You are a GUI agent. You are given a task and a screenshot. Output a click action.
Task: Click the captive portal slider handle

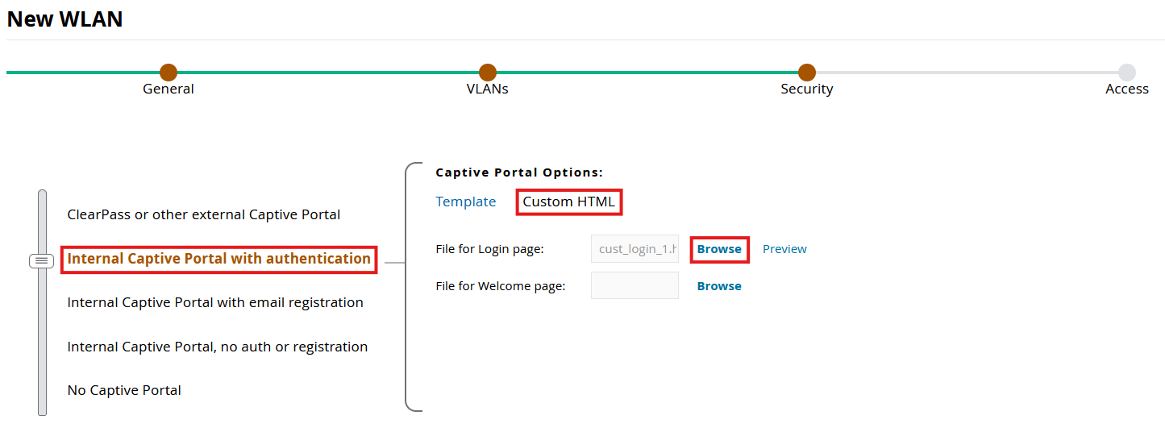pyautogui.click(x=42, y=260)
